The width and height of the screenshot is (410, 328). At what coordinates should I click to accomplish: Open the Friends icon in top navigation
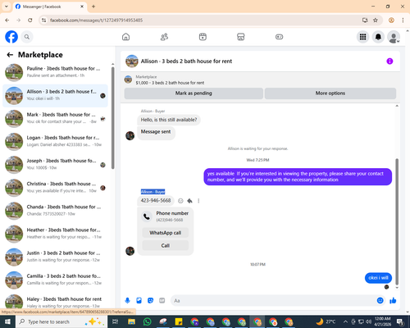click(164, 37)
